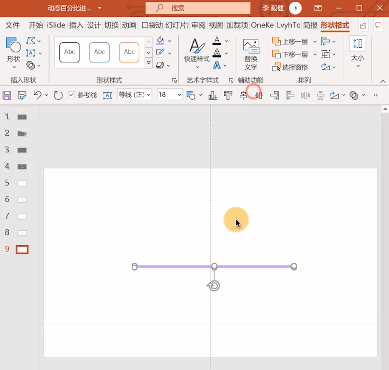
Task: Click the align right icon
Action: 275,95
